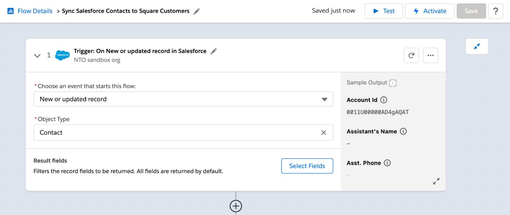Screen dimensions: 510x215
Task: Edit the flow name with the pencil icon
Action: [x=197, y=11]
